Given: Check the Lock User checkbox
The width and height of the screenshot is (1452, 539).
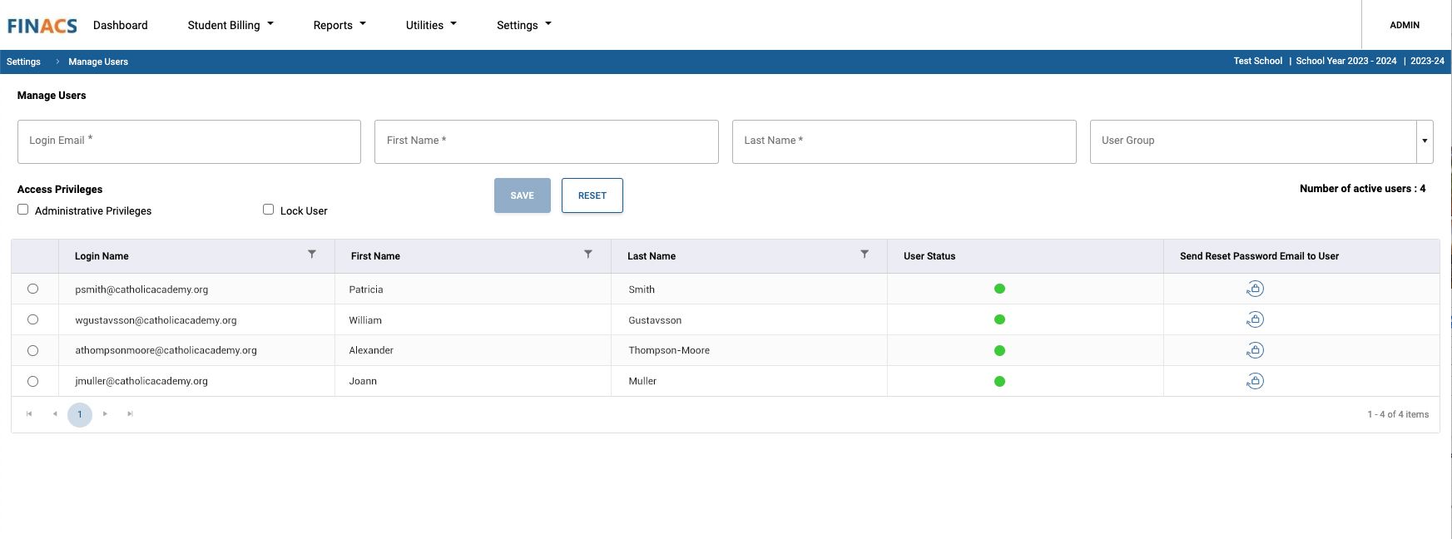Looking at the screenshot, I should [x=269, y=210].
